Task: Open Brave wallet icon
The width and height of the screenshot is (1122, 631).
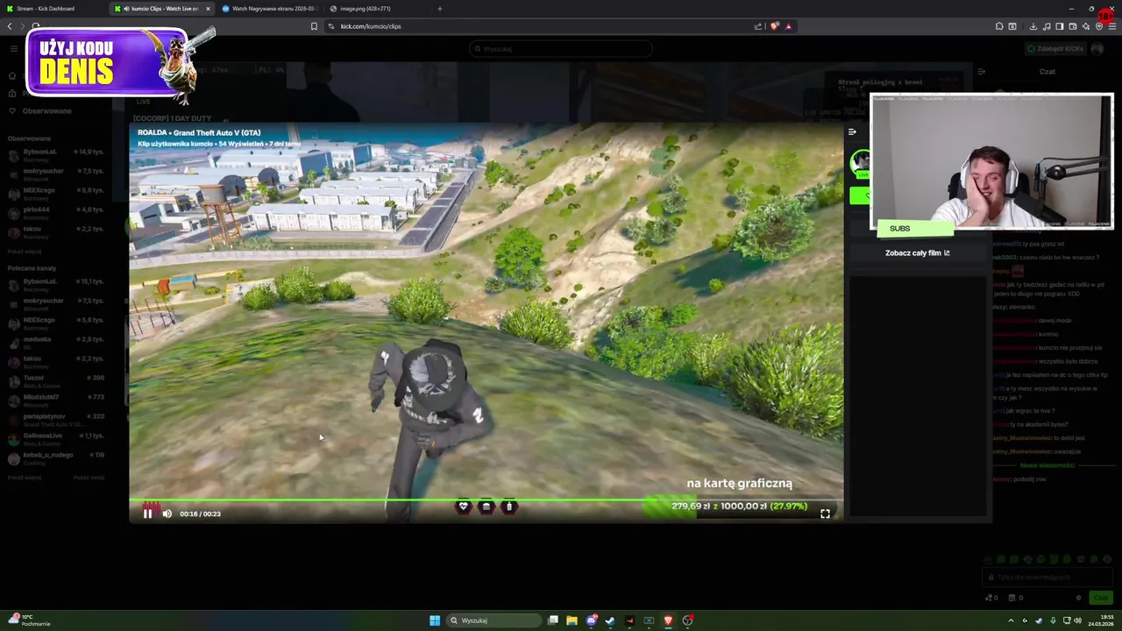Action: (1073, 26)
